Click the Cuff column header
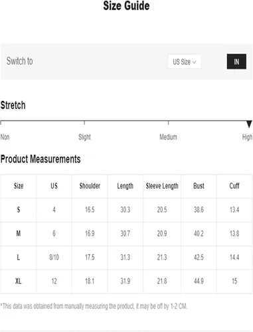This screenshot has width=253, height=332. click(234, 186)
